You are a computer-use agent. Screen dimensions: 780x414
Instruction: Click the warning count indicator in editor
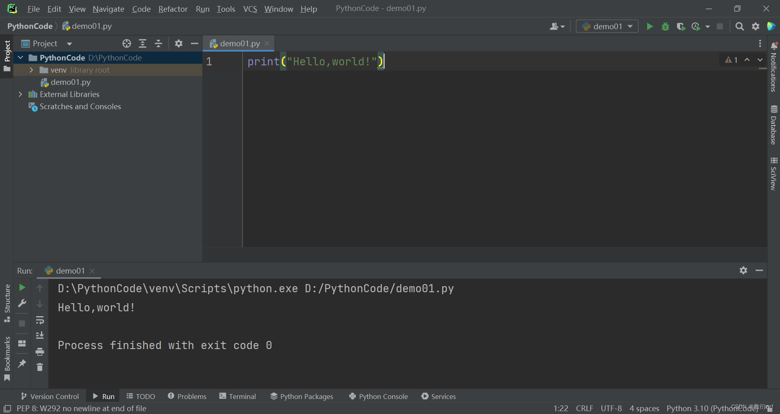tap(732, 60)
